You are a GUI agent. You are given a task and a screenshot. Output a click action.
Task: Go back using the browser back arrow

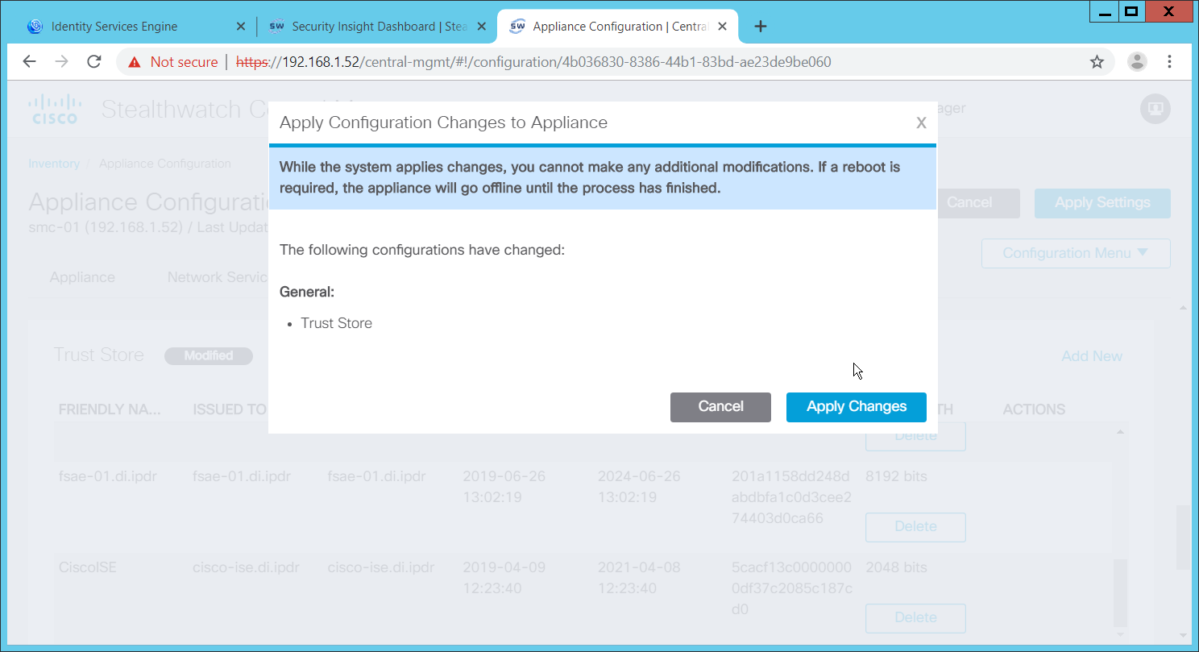[x=30, y=62]
